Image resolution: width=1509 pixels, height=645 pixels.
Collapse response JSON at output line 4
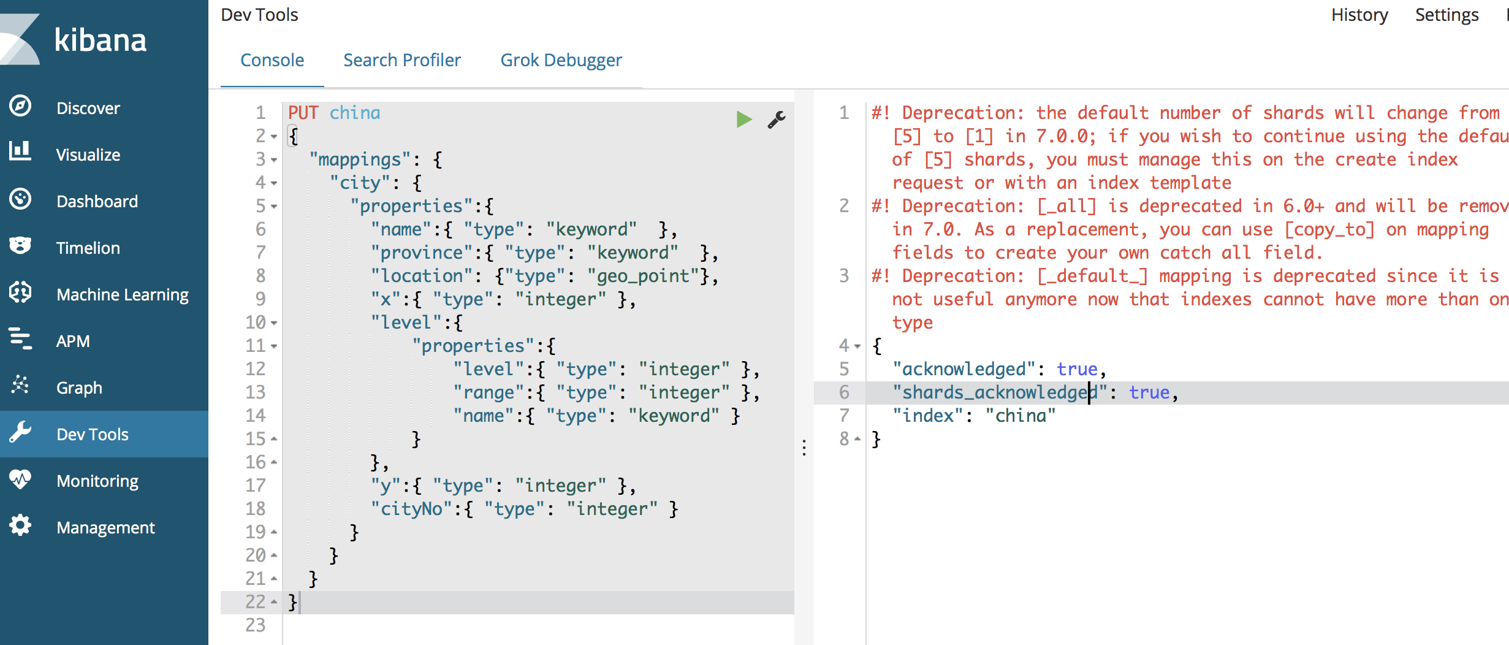(857, 346)
